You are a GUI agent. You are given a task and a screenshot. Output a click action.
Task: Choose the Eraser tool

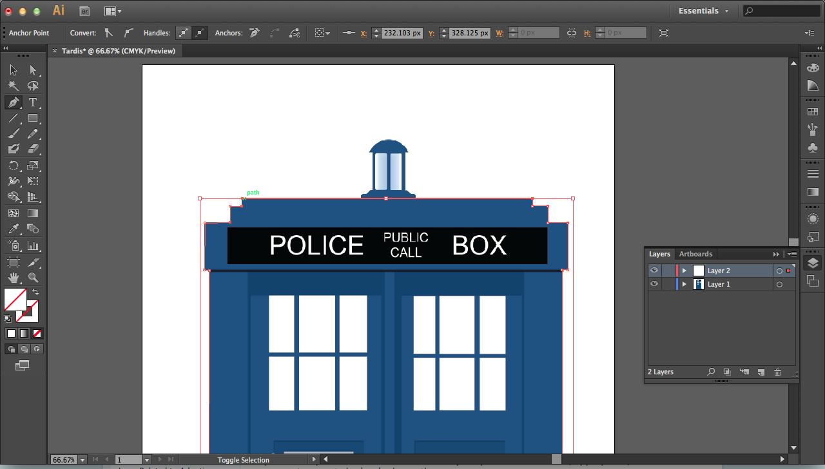tap(33, 149)
